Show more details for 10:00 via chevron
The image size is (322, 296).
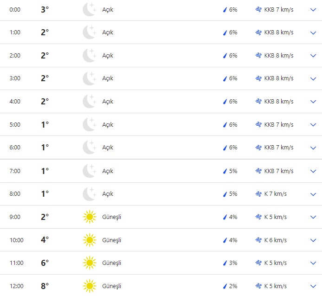tap(313, 240)
